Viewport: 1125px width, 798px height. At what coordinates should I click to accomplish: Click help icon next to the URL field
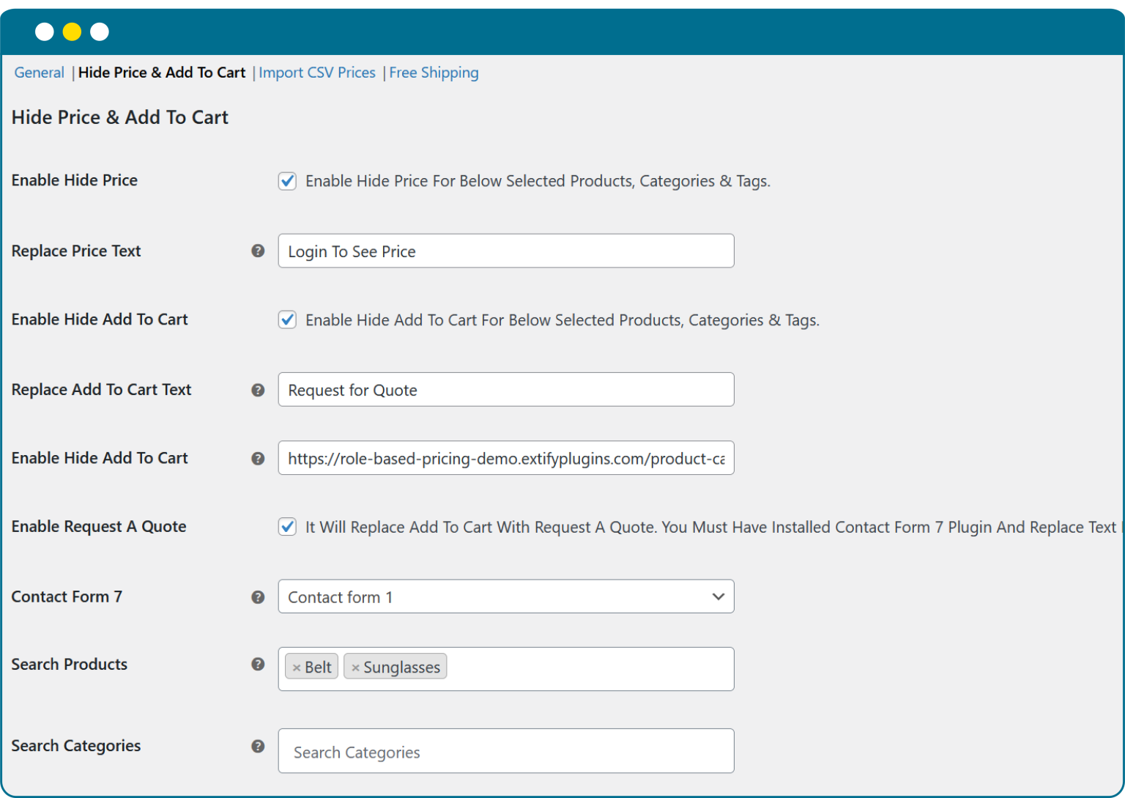(258, 458)
